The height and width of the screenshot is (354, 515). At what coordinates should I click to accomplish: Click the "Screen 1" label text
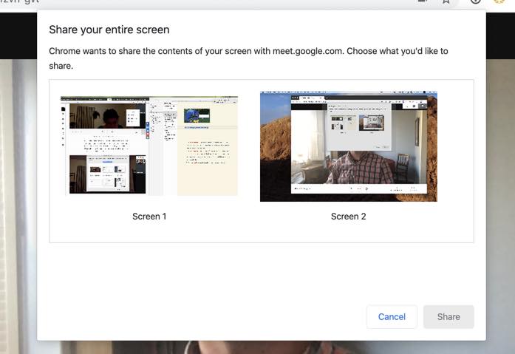pos(149,217)
